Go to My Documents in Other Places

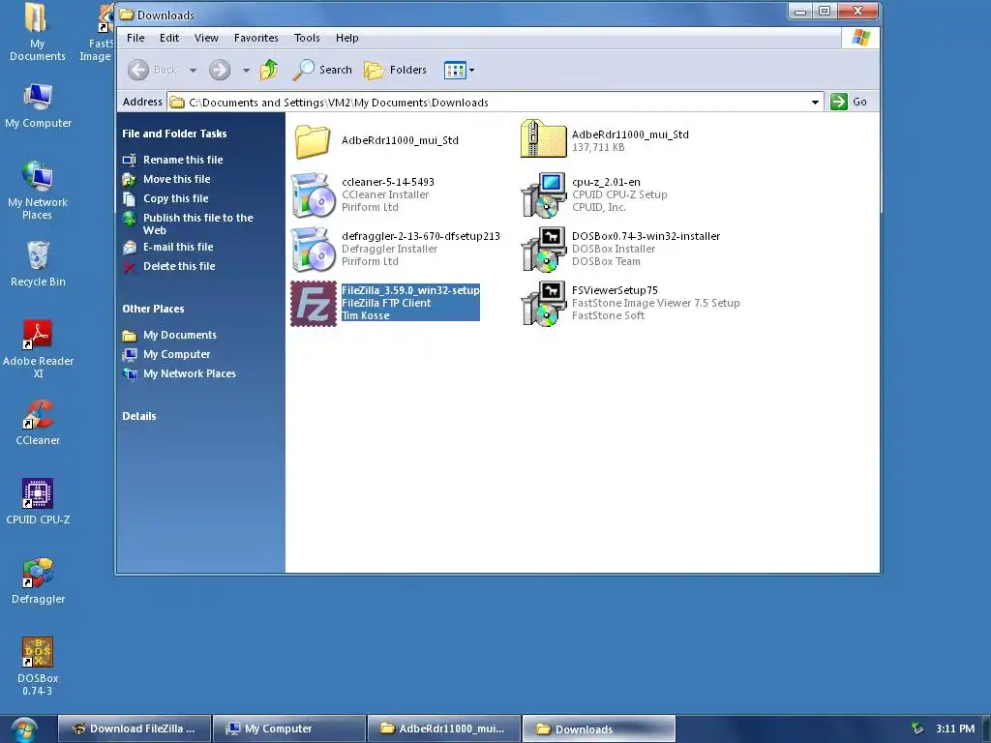[x=179, y=335]
